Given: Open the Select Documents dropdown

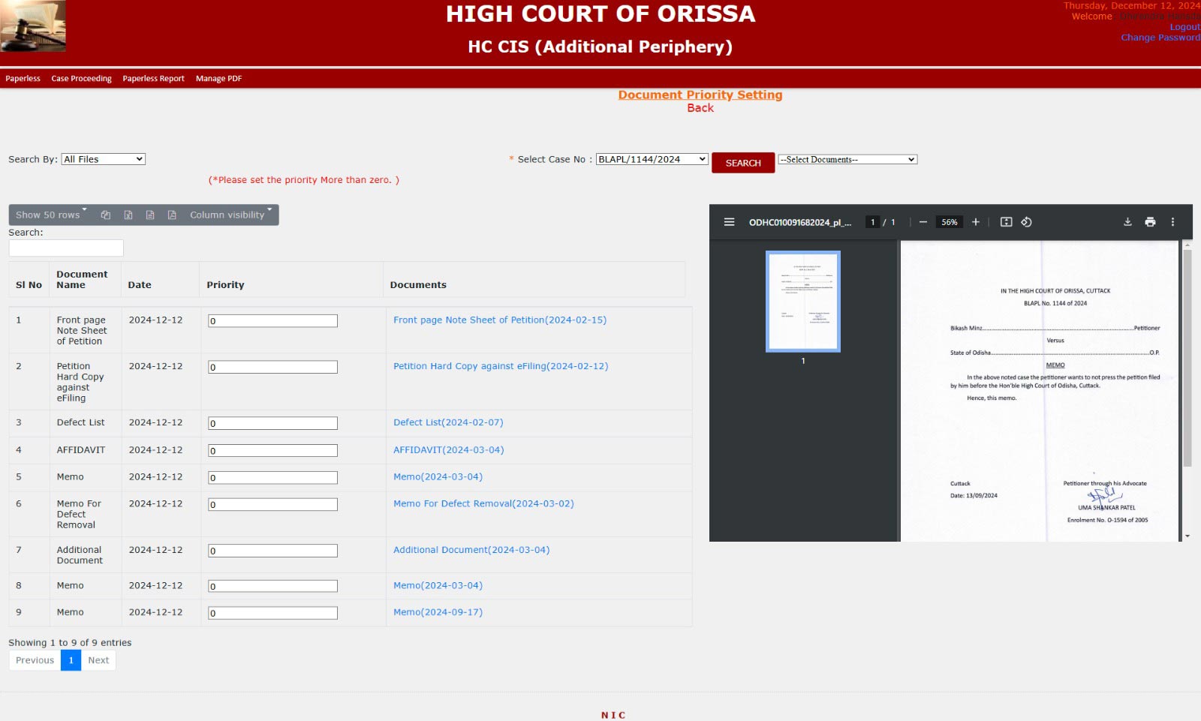Looking at the screenshot, I should (x=847, y=160).
